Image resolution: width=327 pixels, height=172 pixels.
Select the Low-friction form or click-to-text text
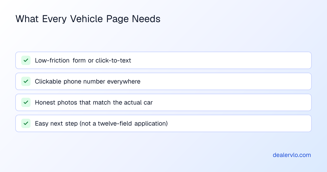coord(83,60)
